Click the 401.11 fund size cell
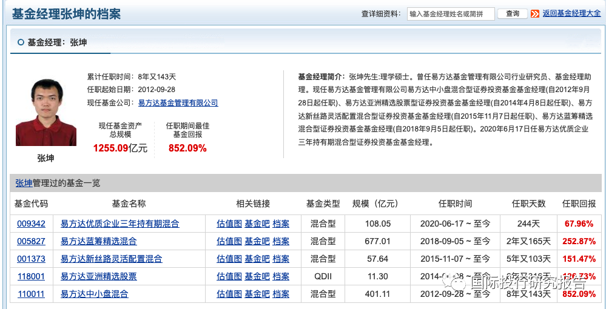 click(378, 294)
